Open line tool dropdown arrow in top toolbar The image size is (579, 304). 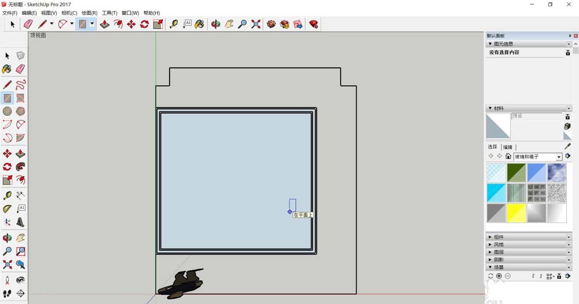click(x=52, y=24)
